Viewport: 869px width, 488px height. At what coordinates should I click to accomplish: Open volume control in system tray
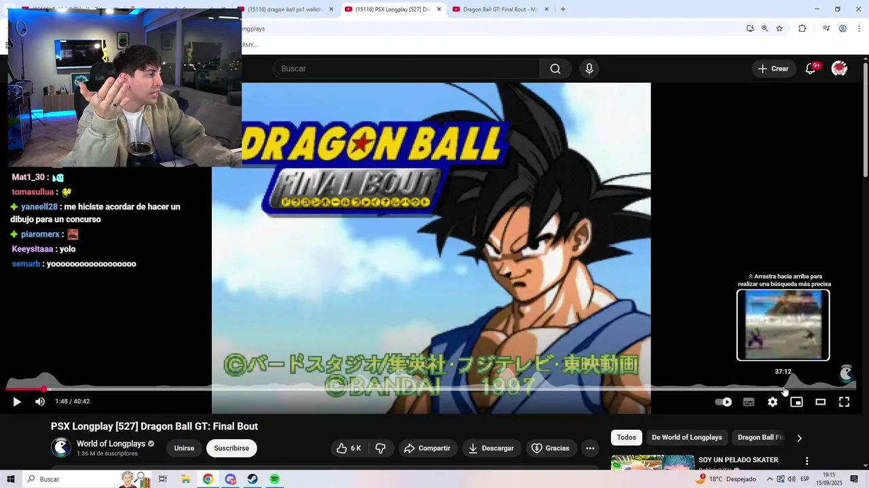(791, 479)
